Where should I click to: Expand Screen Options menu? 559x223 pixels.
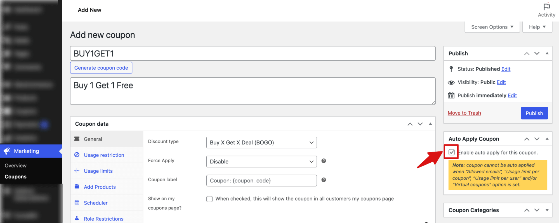click(x=492, y=27)
